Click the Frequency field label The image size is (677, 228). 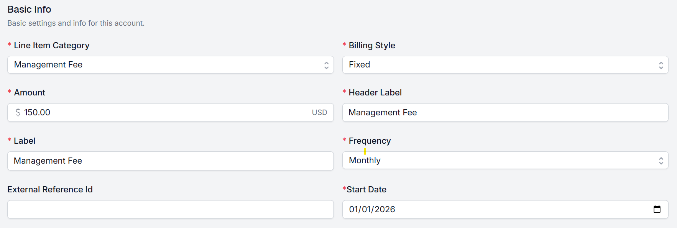tap(370, 141)
